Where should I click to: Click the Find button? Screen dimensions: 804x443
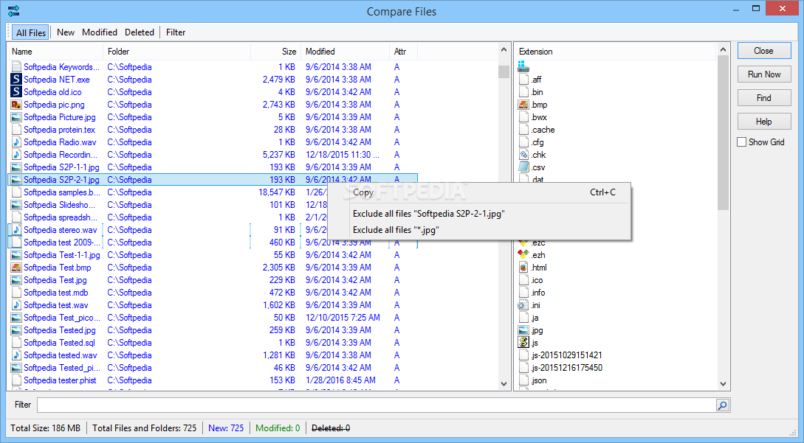[x=764, y=98]
